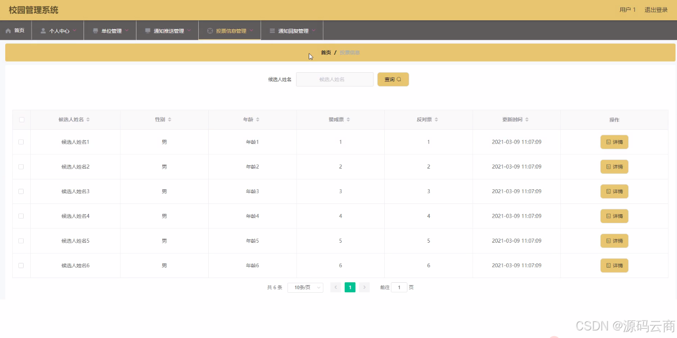Open the 通知推送管理 menu
Screen dimensions: 677x338
point(168,30)
